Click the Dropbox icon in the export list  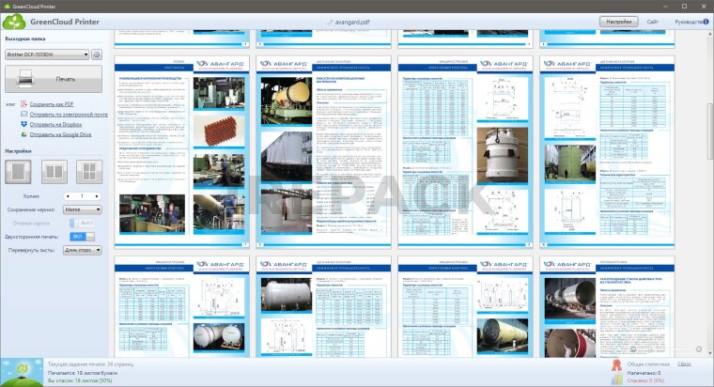coord(24,124)
